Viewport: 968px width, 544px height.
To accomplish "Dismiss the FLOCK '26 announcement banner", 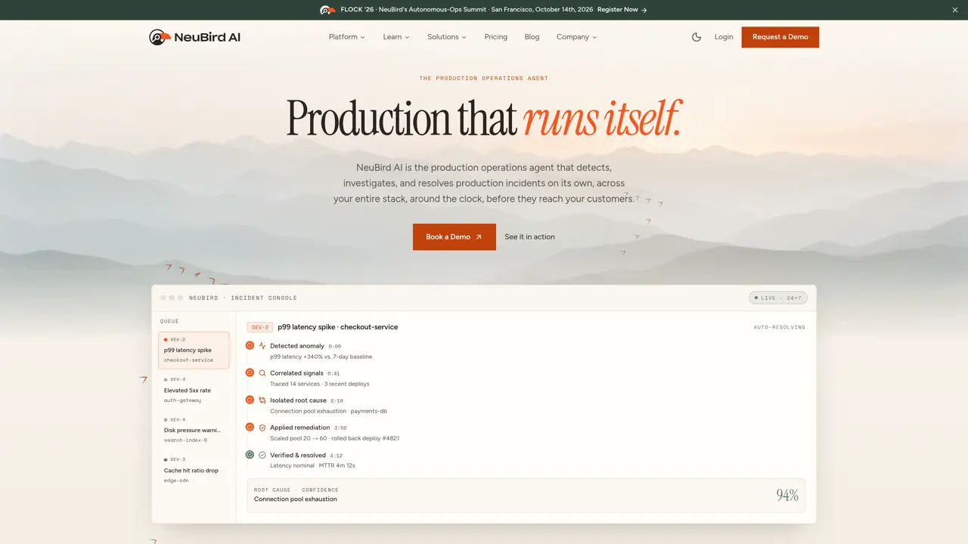I will click(954, 10).
